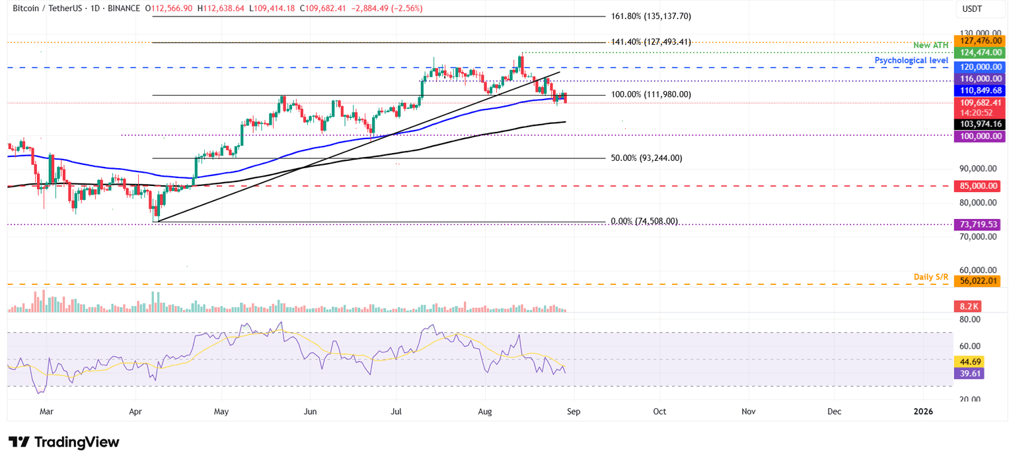The height and width of the screenshot is (463, 1015).
Task: Select the Daily S/R label
Action: (930, 276)
